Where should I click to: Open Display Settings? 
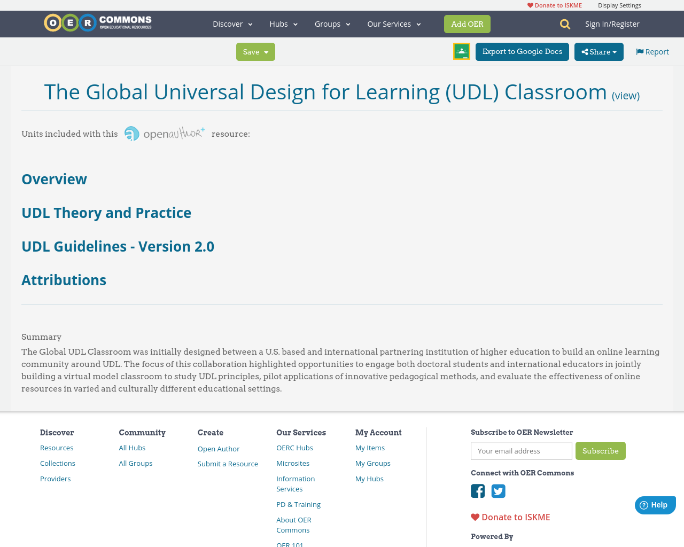pos(619,4)
